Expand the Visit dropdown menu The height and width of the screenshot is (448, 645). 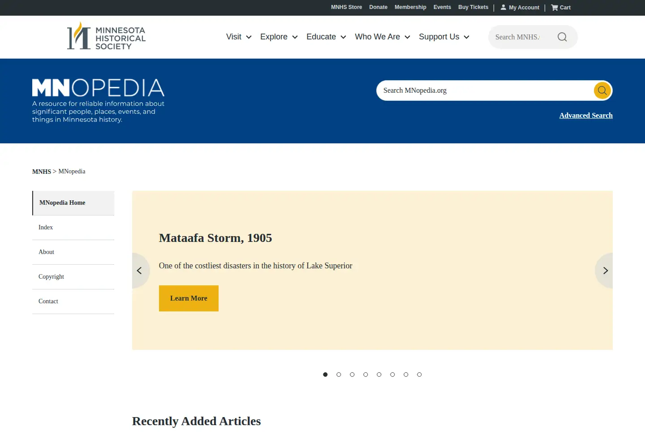[x=239, y=37]
